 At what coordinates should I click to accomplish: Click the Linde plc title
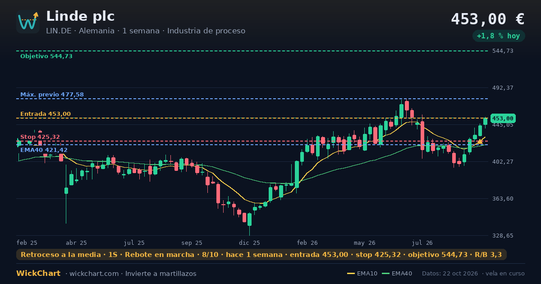80,16
